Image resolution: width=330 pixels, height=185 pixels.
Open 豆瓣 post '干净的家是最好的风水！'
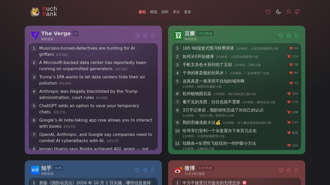coord(205,73)
